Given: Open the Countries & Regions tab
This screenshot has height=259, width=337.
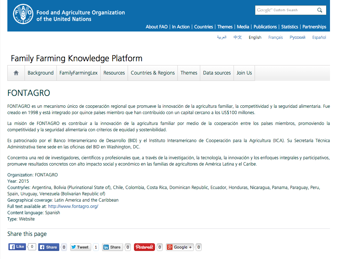Looking at the screenshot, I should pyautogui.click(x=153, y=73).
